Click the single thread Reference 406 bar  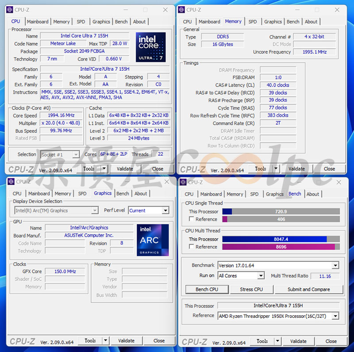click(x=281, y=219)
